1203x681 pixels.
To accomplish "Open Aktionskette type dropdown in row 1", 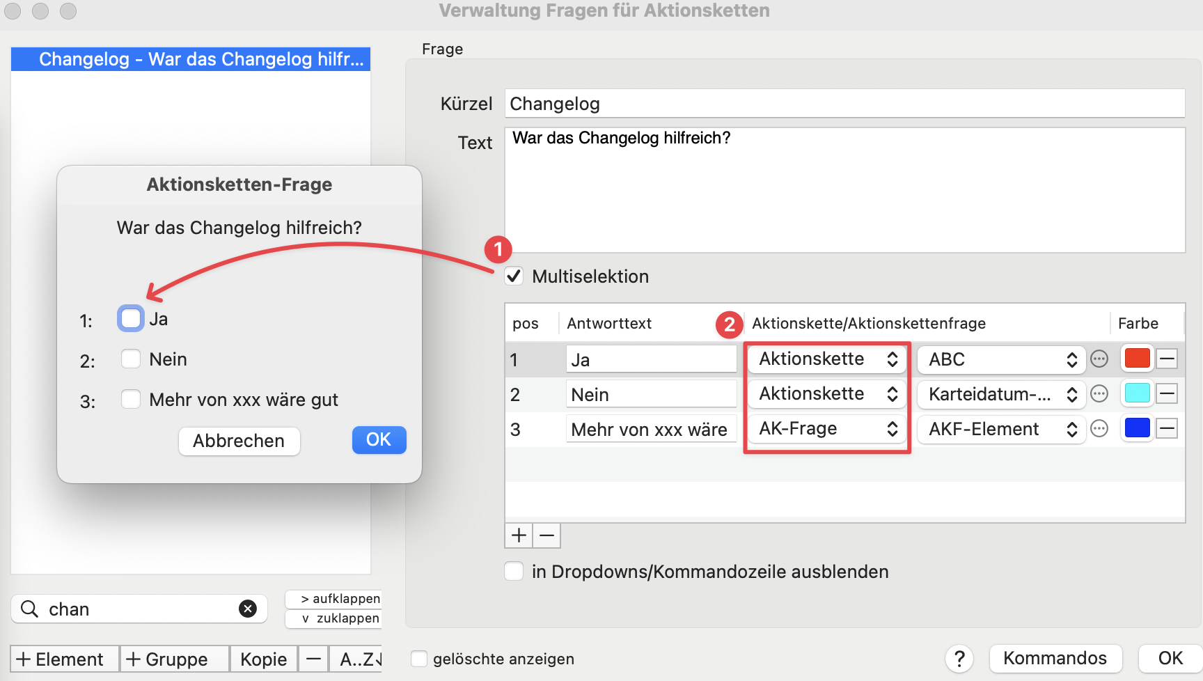I will [x=827, y=359].
